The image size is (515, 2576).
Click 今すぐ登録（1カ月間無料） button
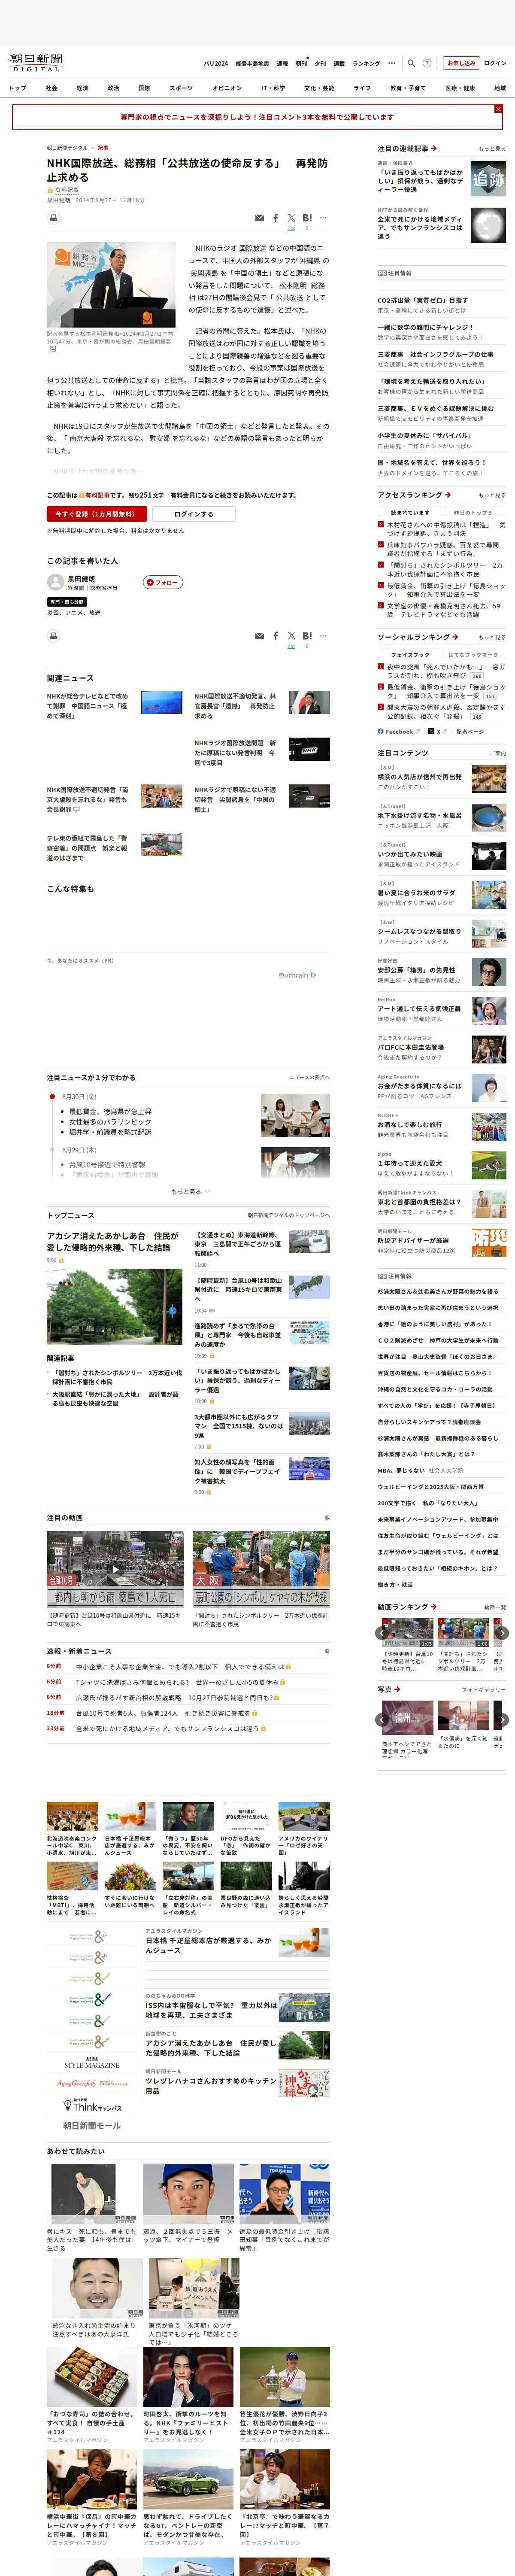[96, 514]
